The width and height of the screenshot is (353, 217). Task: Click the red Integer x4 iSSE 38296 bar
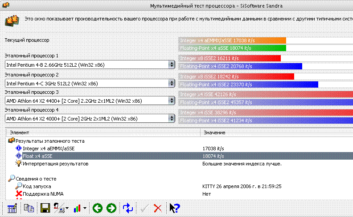[x=266, y=113]
